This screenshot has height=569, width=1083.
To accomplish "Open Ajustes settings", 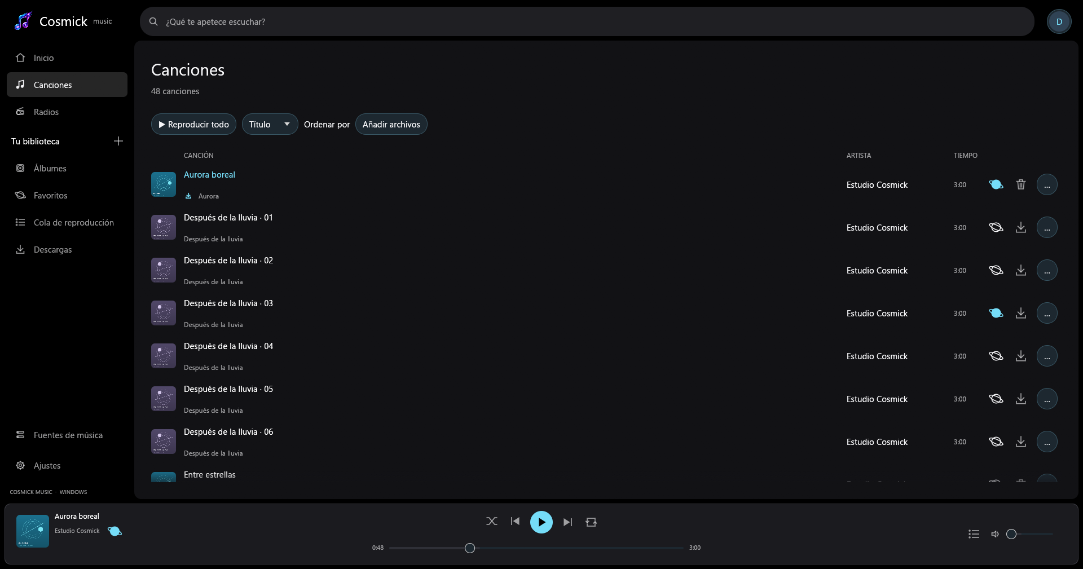I will (67, 465).
